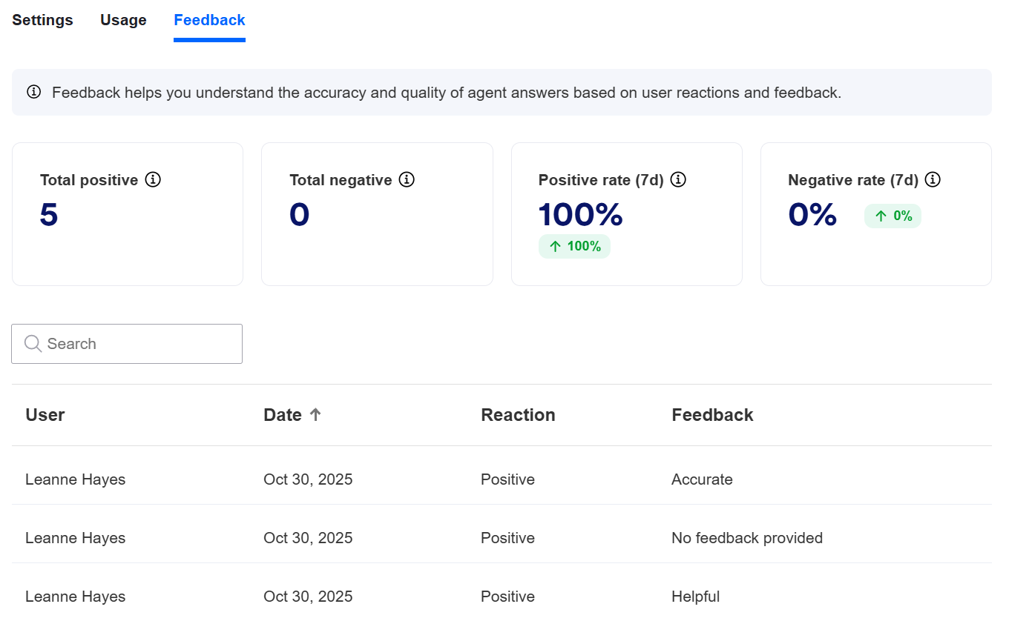This screenshot has width=1009, height=621.
Task: Click the green 0% trend badge
Action: [x=893, y=216]
